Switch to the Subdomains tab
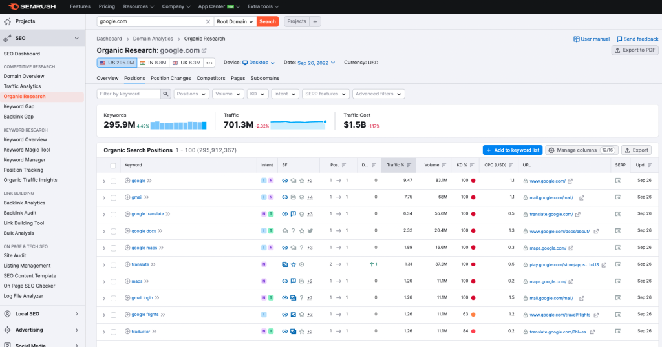Screen dimensions: 662x347 (x=264, y=78)
